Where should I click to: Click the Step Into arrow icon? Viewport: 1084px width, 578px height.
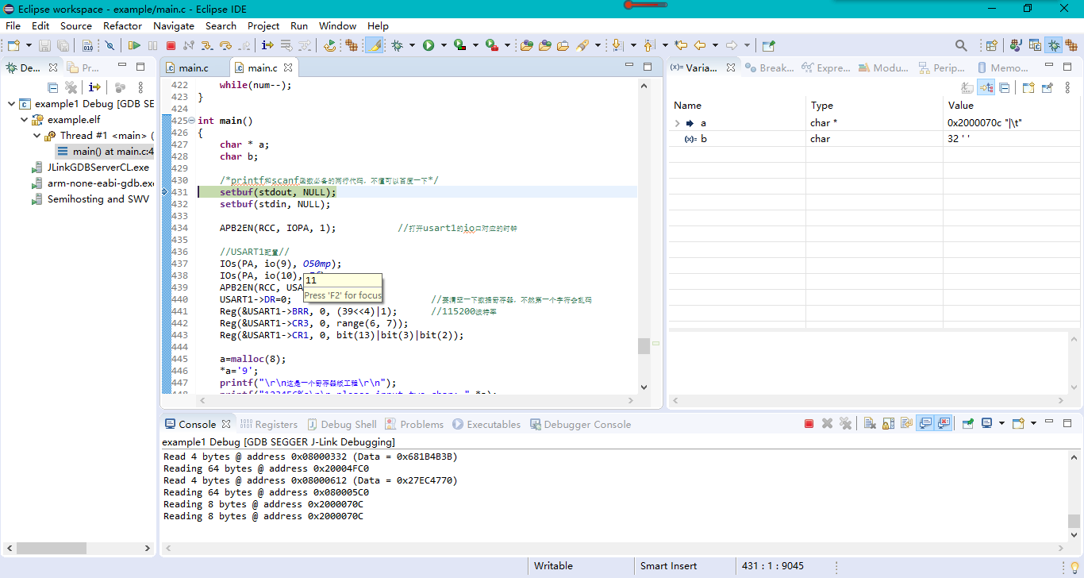tap(206, 45)
